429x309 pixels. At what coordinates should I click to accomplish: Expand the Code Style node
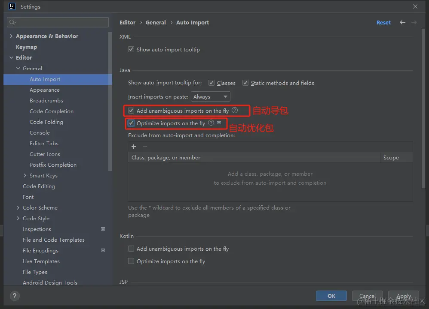18,218
